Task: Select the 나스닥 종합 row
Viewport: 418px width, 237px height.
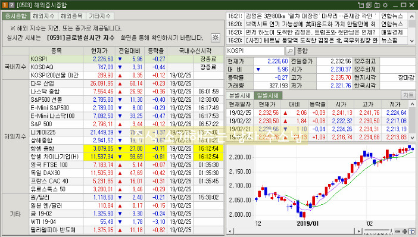Action: click(126, 92)
